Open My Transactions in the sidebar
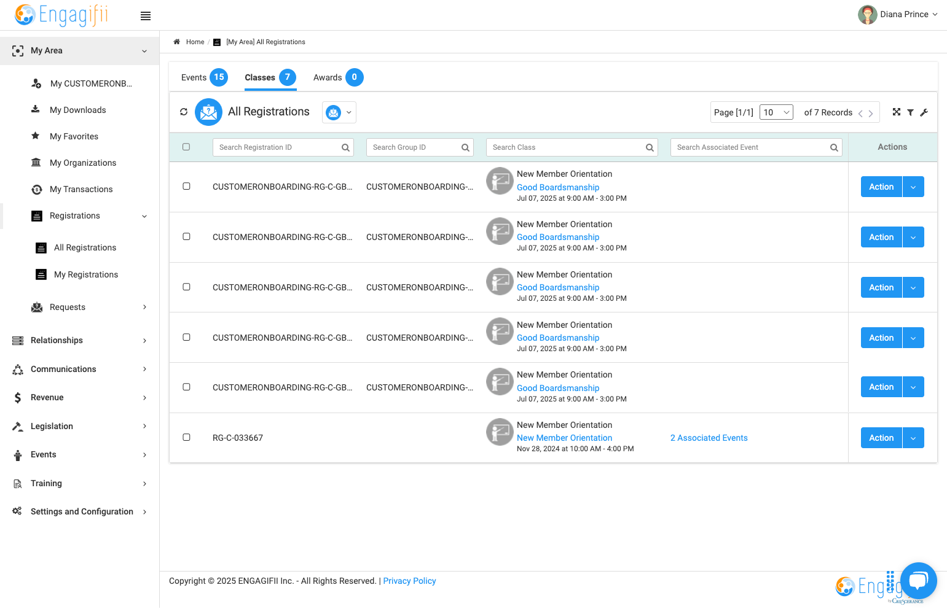The height and width of the screenshot is (609, 947). [x=80, y=189]
